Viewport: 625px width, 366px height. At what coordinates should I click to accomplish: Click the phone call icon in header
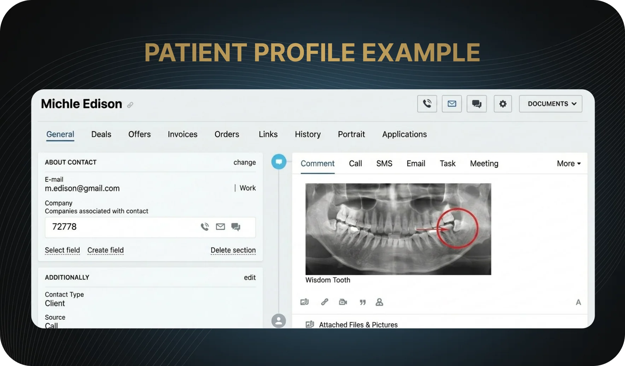pyautogui.click(x=427, y=104)
